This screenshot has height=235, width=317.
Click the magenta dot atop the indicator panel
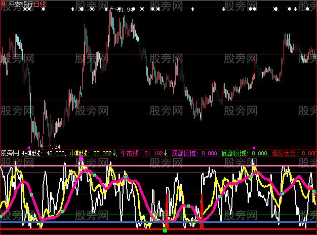coord(81,159)
